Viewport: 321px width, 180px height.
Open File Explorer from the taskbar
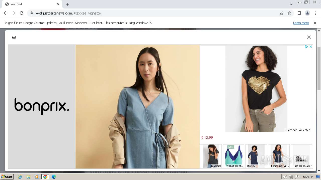coord(28,177)
